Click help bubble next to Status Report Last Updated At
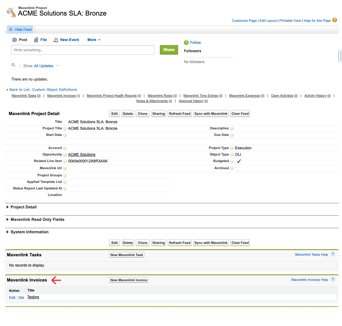 click(x=65, y=189)
